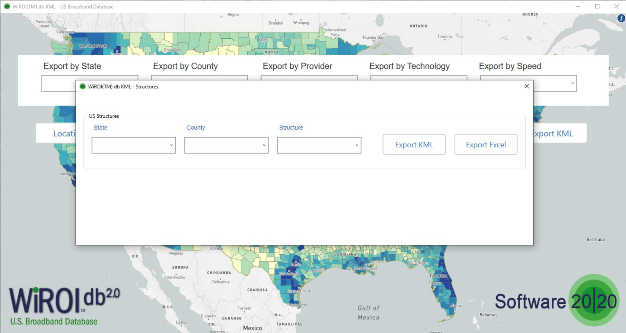
Task: Click the 'Bermuda' map label
Action: (596, 239)
